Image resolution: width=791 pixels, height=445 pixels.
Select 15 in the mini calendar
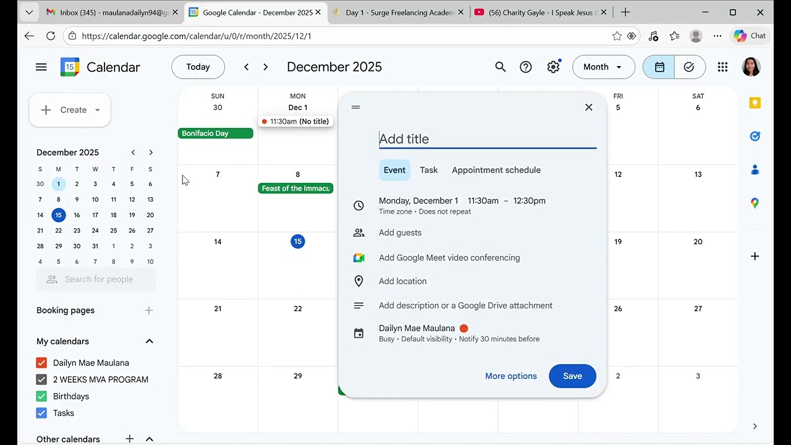pyautogui.click(x=58, y=215)
